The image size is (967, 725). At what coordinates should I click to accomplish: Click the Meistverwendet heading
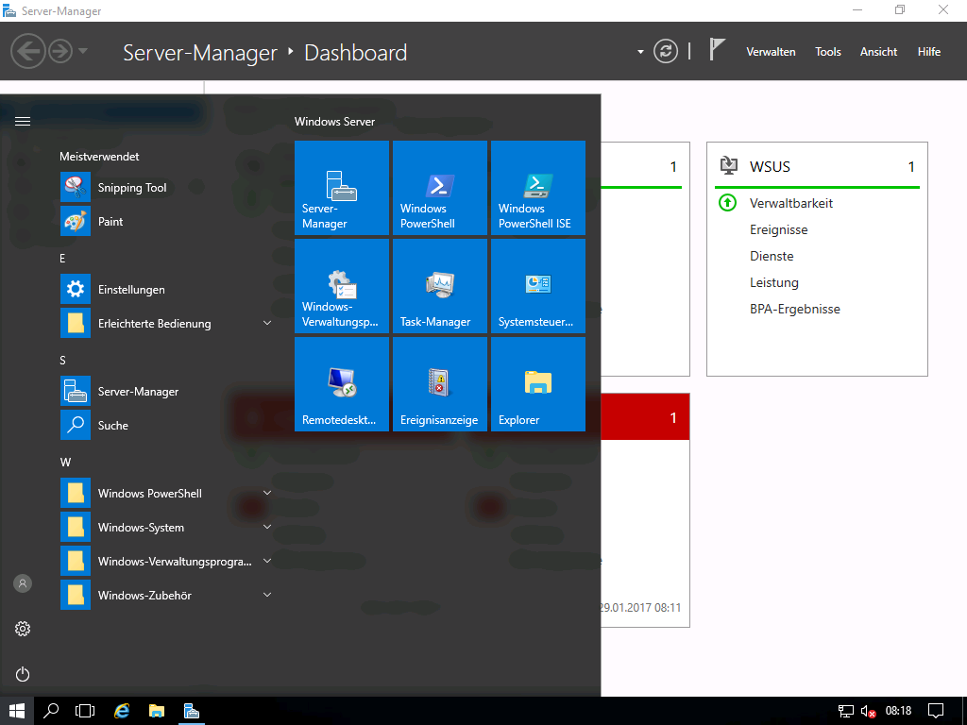[99, 157]
